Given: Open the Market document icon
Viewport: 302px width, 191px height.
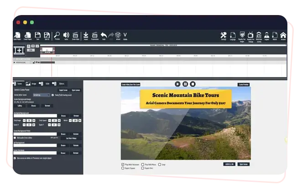Looking at the screenshot, I should pyautogui.click(x=275, y=36).
